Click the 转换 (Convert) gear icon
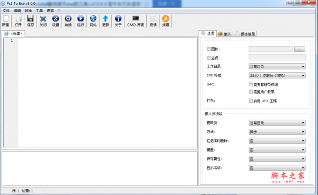318x195 pixels. point(68,21)
